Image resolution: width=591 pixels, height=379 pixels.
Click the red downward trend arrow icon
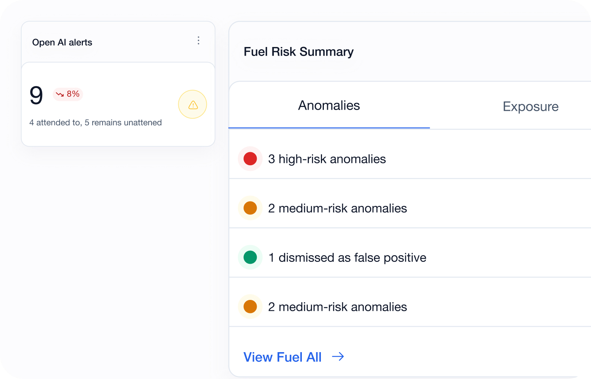[60, 94]
